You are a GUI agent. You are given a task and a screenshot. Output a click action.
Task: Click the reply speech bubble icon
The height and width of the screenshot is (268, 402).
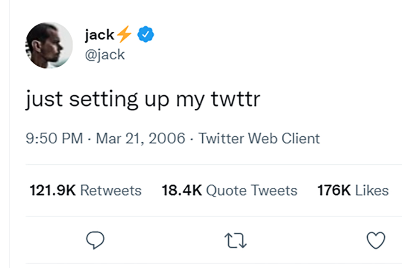click(95, 240)
